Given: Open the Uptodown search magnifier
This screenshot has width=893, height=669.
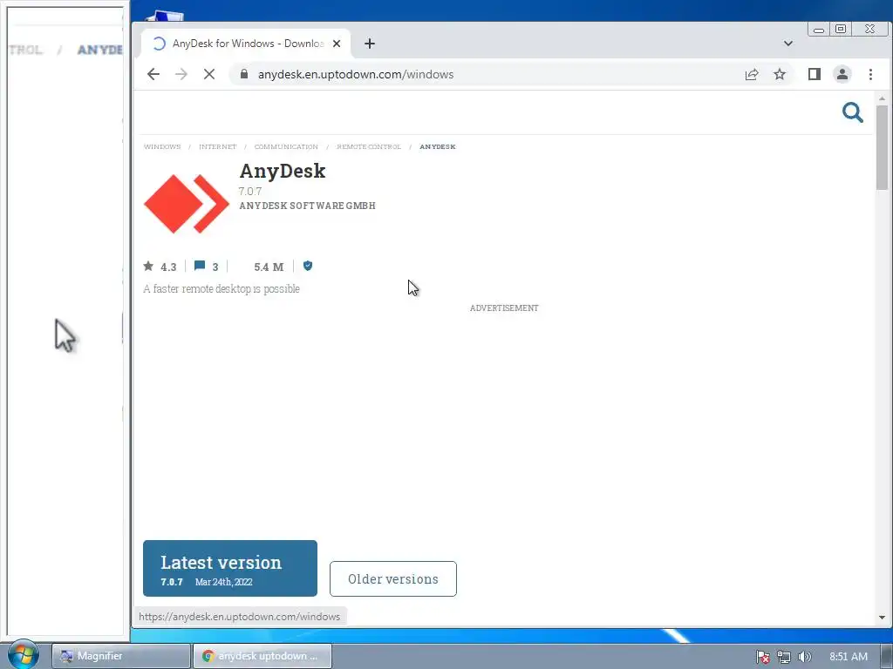Looking at the screenshot, I should click(x=853, y=112).
